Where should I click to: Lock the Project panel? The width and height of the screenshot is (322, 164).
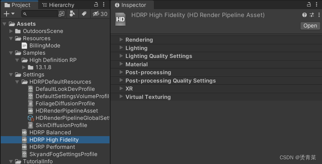[96, 4]
